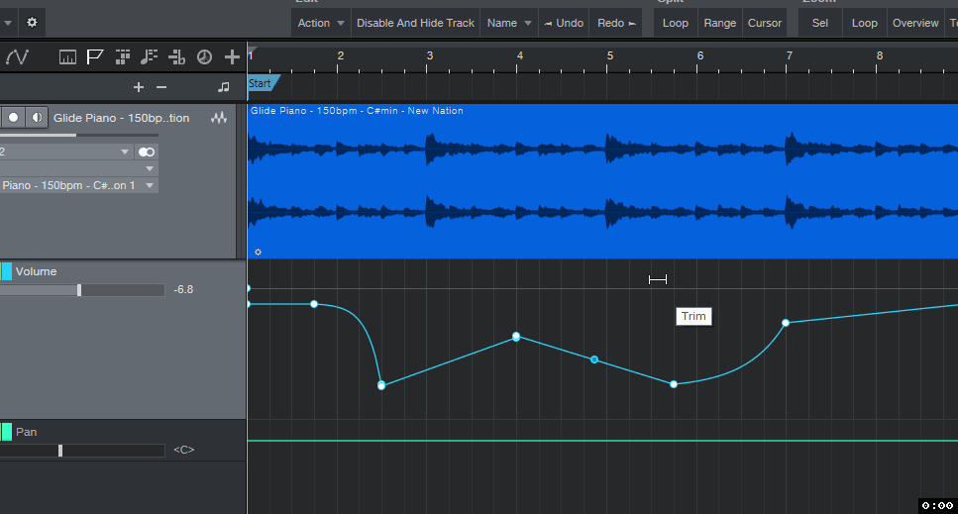The height and width of the screenshot is (514, 958).
Task: Click the Zoom Overview button
Action: coord(915,23)
